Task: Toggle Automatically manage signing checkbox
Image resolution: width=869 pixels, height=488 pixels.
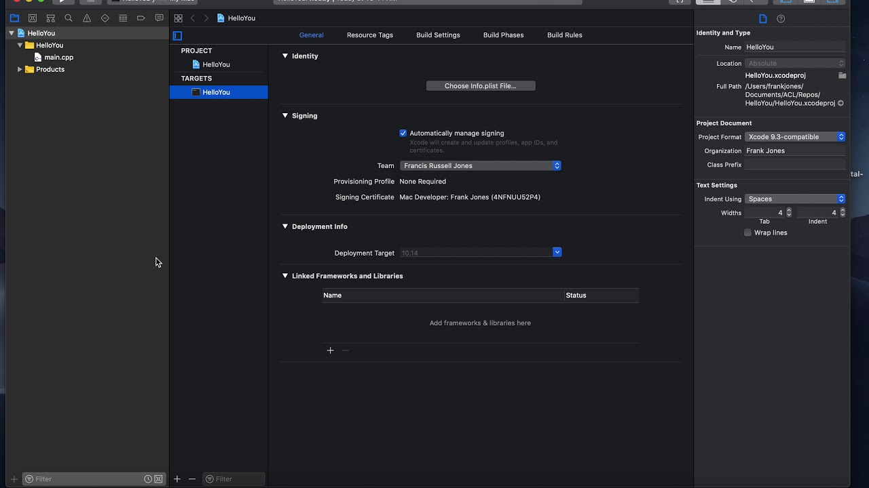Action: click(x=403, y=134)
